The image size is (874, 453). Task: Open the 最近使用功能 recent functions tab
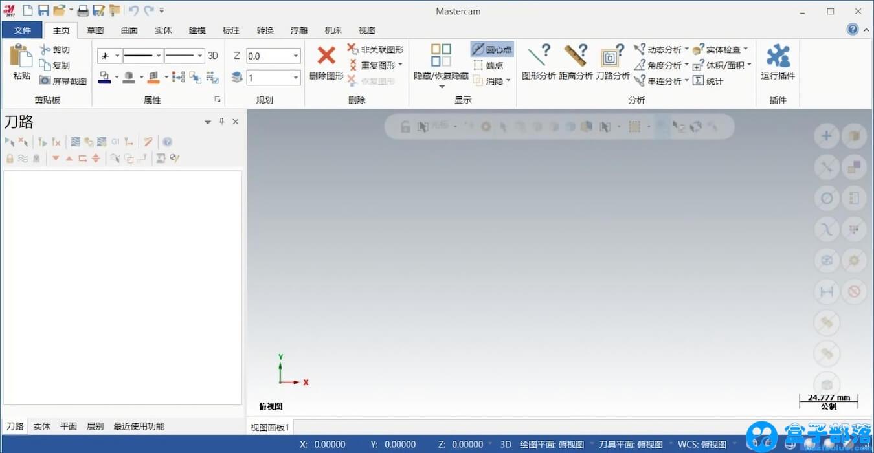139,426
